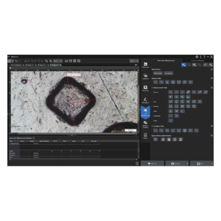Select the circle tool in Auxiliary Tools

173,130
